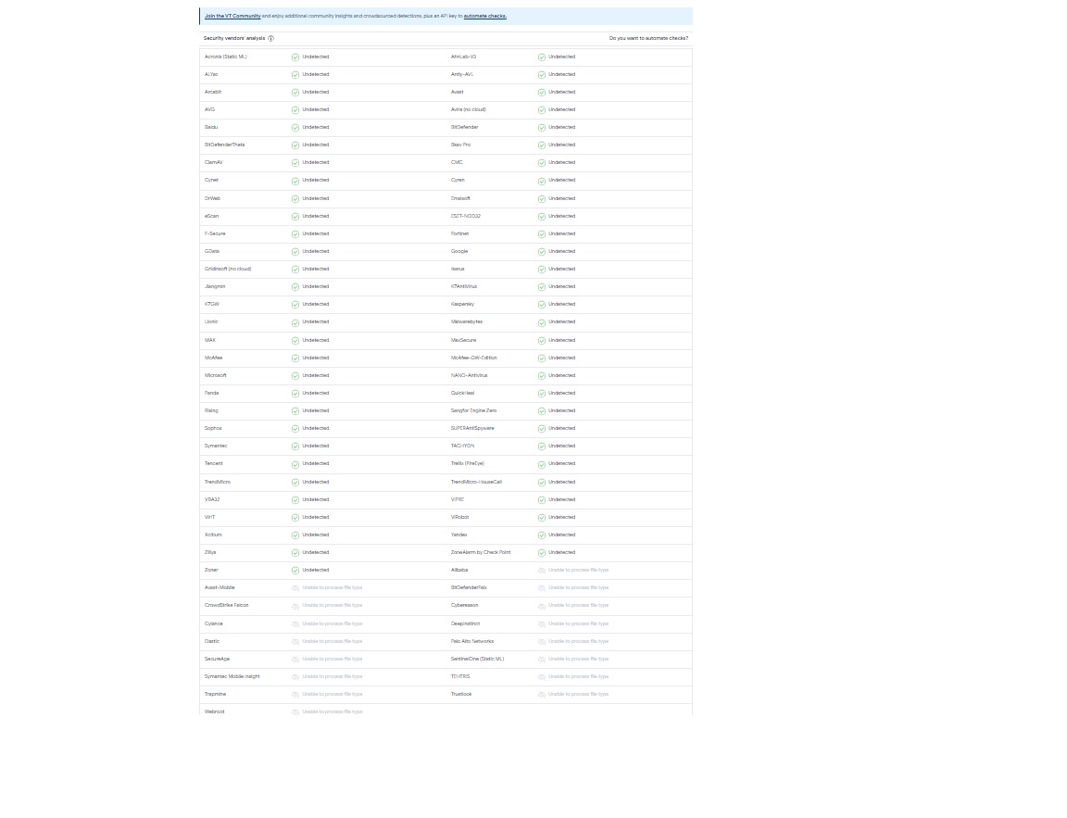Select the 'DrWeb' vendor name
This screenshot has height=818, width=1067.
pos(212,199)
